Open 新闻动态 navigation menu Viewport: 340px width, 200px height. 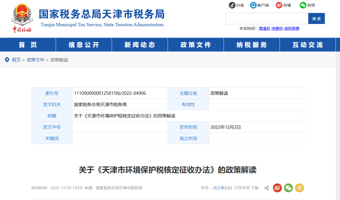click(x=140, y=45)
